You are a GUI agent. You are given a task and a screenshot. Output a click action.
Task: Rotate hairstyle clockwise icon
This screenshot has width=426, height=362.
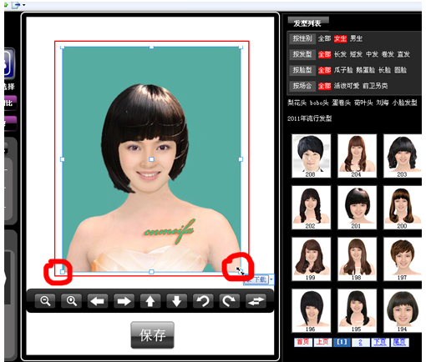click(229, 301)
